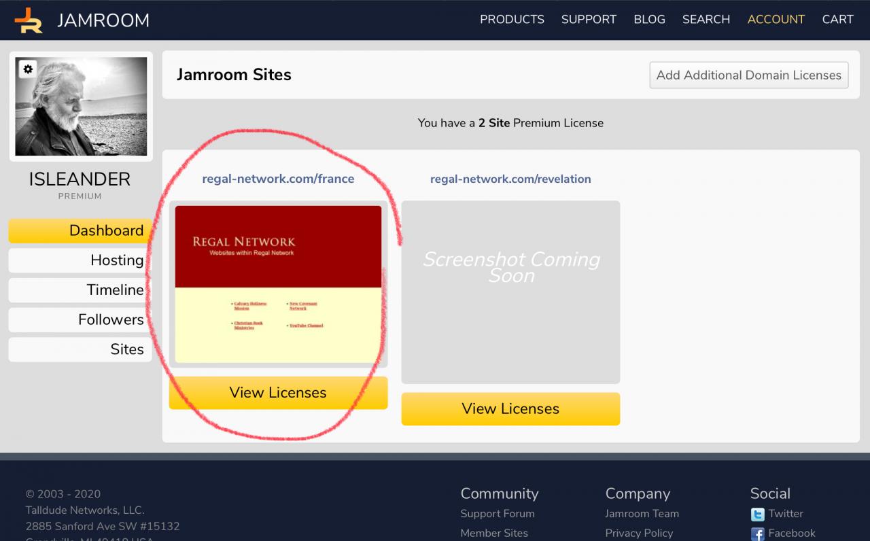Screen dimensions: 870x541
Task: Select the Hosting sidebar tab
Action: coord(80,260)
